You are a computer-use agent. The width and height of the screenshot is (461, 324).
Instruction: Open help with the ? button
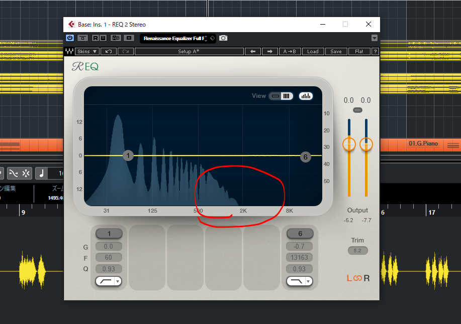point(375,51)
